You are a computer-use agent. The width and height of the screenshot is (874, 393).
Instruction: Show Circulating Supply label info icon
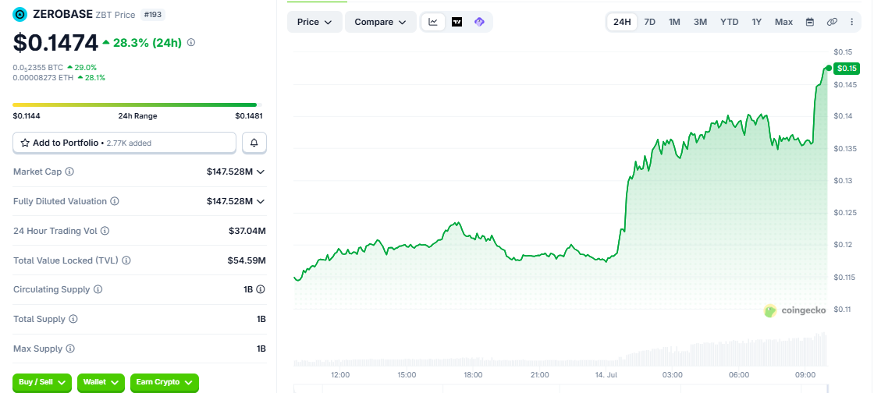click(x=98, y=289)
